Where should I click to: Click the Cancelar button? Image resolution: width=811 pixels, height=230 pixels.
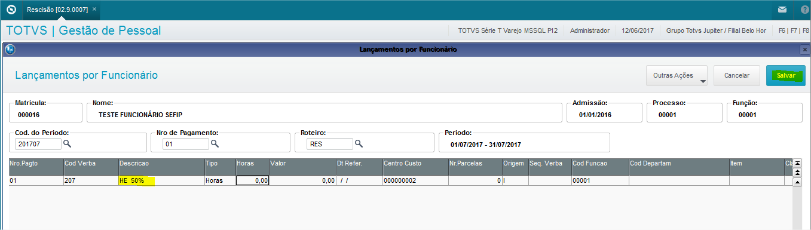[x=736, y=76]
